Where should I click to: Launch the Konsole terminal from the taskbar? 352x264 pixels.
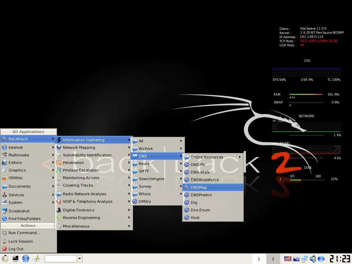click(15, 258)
